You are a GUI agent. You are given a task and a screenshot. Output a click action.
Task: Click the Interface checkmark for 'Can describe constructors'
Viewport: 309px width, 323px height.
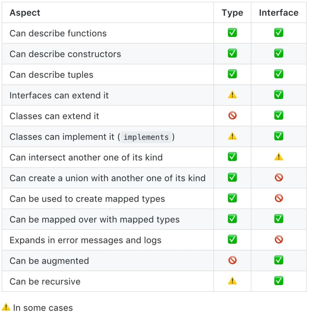tap(279, 53)
